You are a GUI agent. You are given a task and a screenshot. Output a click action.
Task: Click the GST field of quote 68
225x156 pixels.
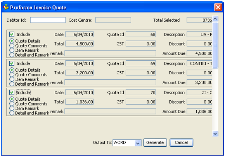click(141, 44)
